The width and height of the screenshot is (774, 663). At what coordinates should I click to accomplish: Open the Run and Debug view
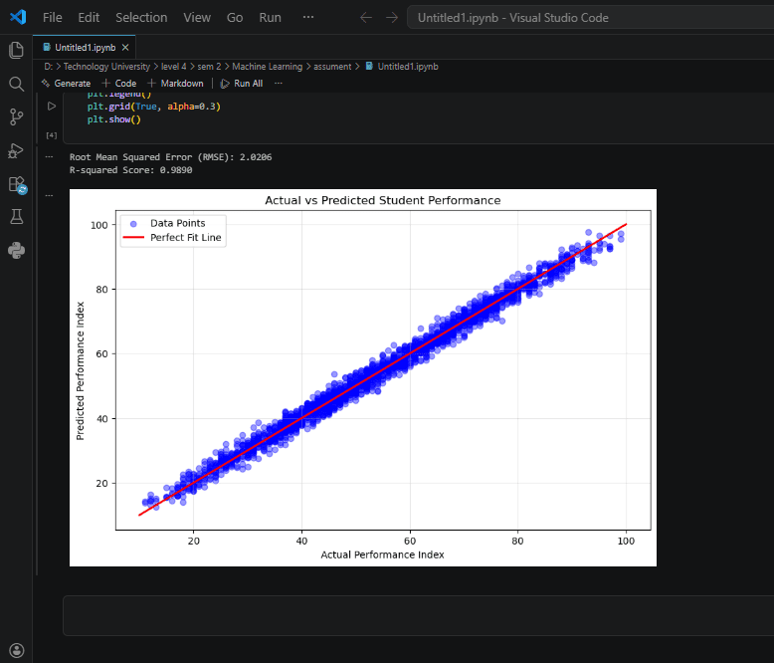click(16, 150)
